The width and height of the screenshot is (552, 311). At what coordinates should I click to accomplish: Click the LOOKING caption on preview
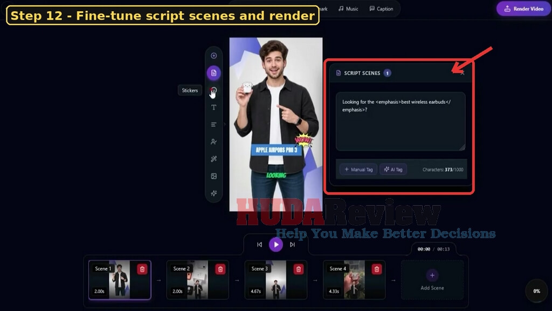point(277,175)
